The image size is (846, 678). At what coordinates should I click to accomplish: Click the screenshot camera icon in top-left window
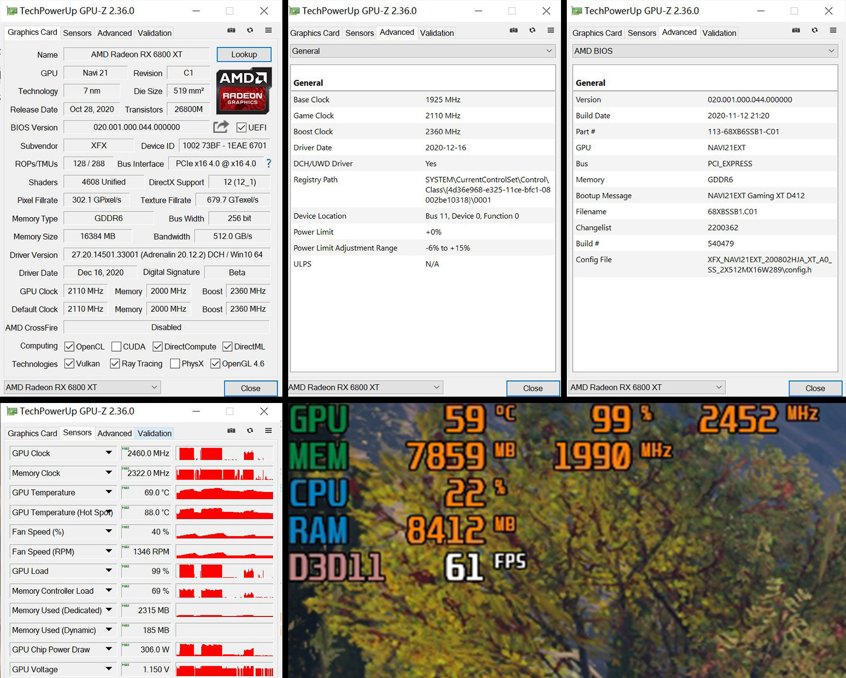[x=231, y=31]
